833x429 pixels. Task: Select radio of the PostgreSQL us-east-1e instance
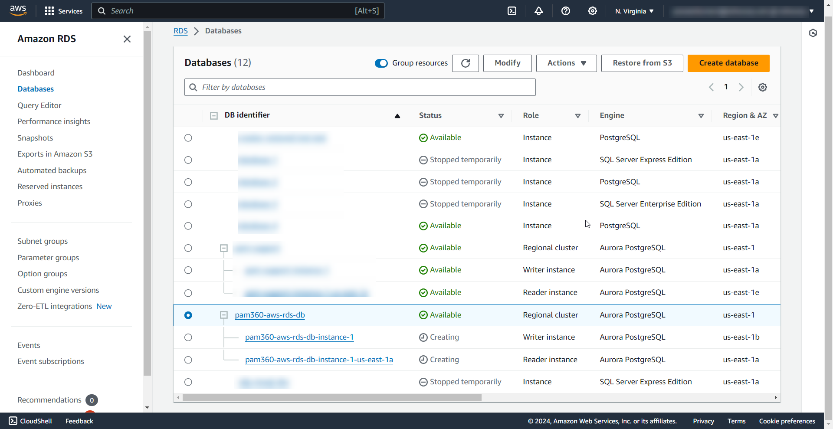click(188, 138)
